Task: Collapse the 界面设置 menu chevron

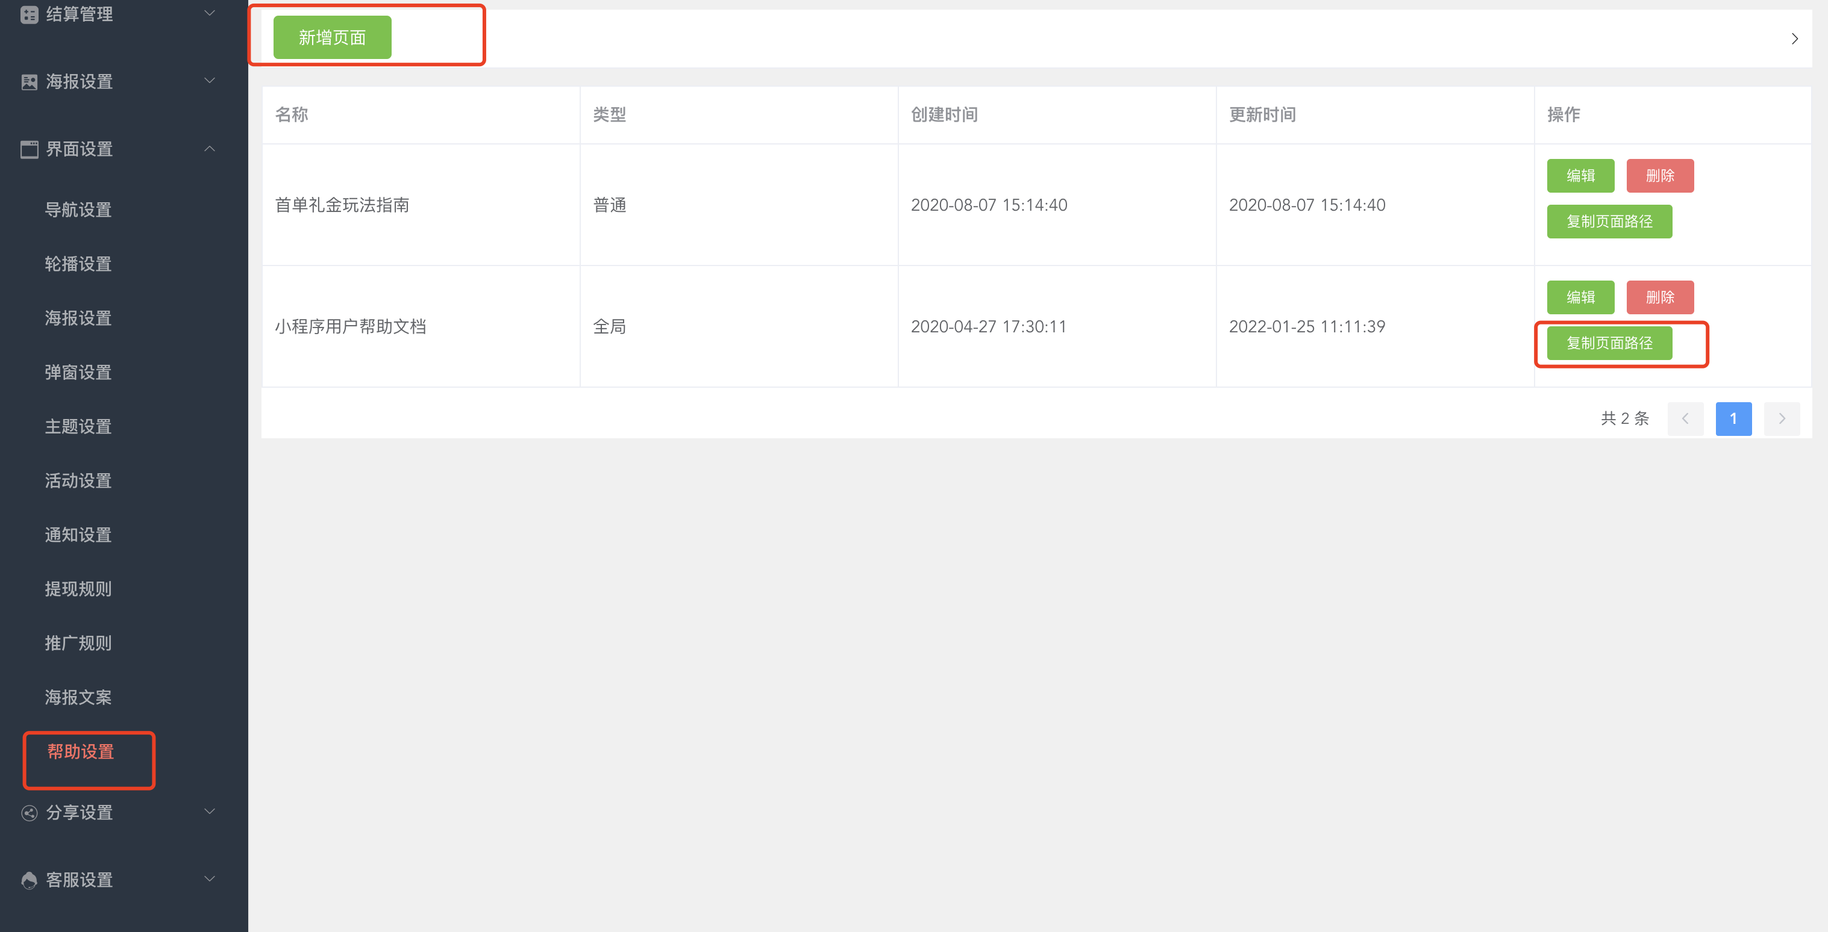Action: click(209, 149)
